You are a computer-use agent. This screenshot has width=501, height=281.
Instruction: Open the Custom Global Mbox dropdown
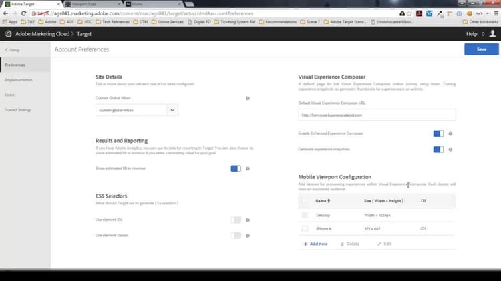point(137,110)
